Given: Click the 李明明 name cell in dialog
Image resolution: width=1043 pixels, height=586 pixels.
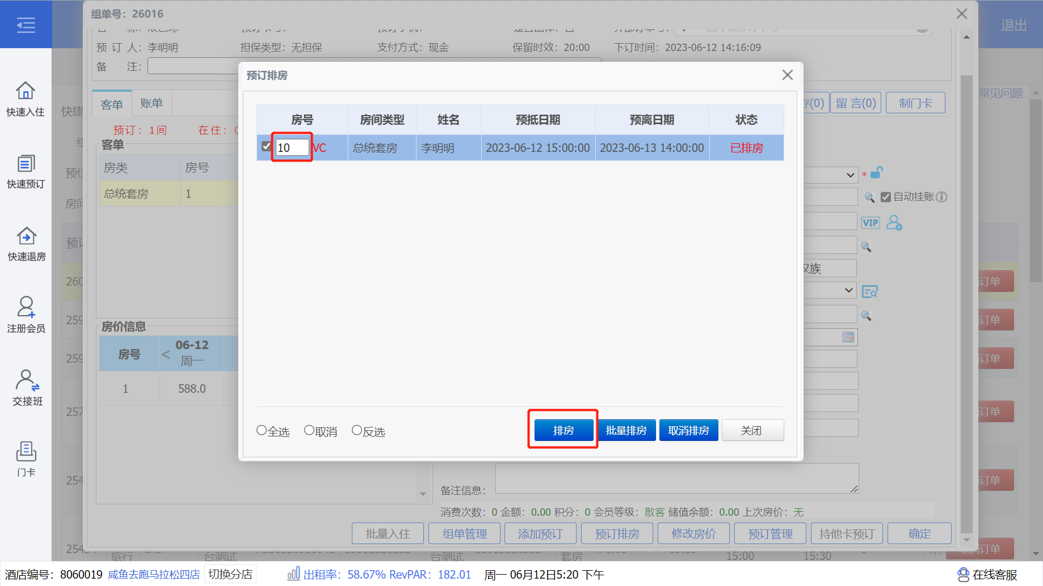Looking at the screenshot, I should coord(448,148).
